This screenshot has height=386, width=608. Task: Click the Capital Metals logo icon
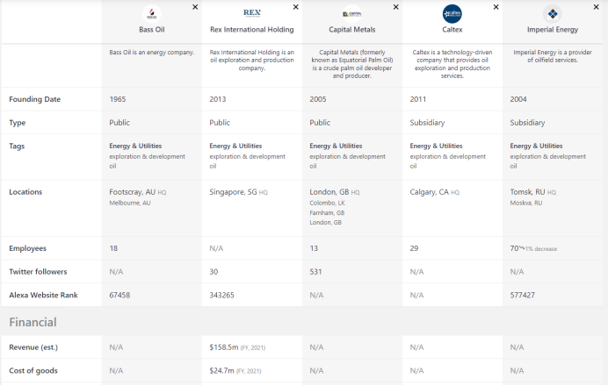351,13
